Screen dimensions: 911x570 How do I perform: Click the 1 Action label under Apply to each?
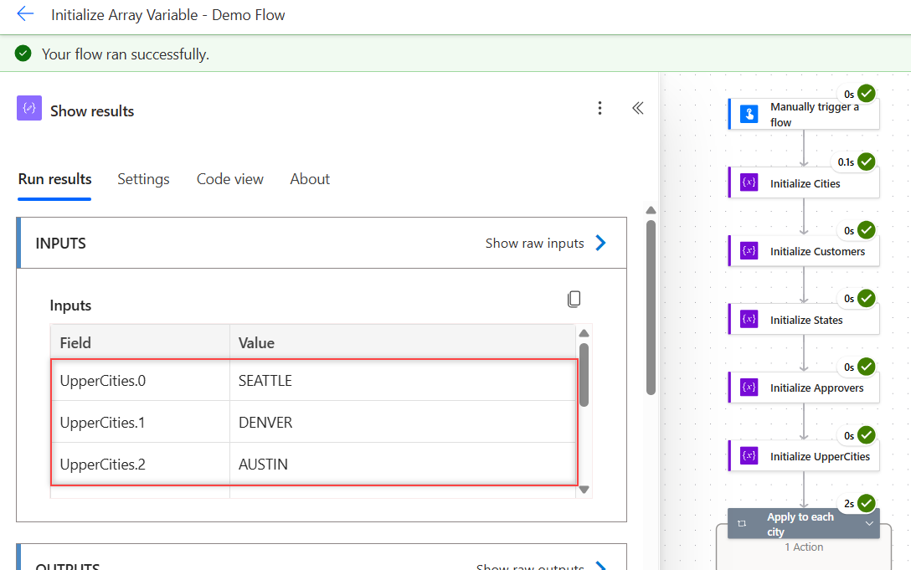click(x=804, y=547)
